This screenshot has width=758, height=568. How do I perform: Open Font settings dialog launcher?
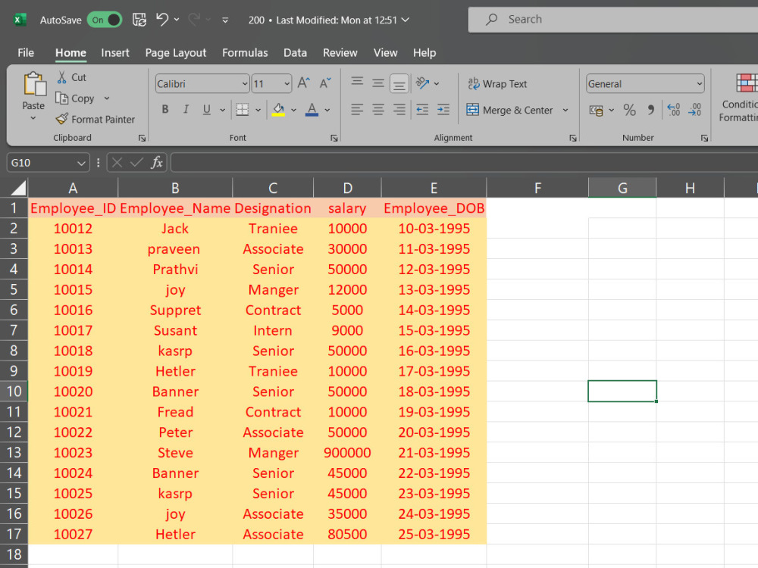334,138
